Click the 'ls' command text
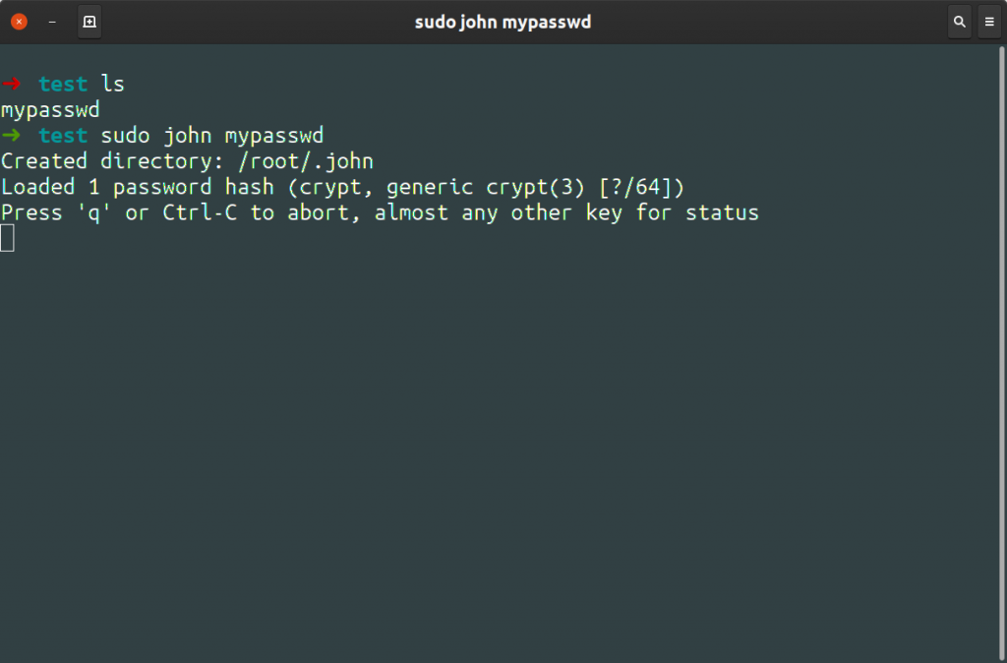The width and height of the screenshot is (1007, 663). 112,84
